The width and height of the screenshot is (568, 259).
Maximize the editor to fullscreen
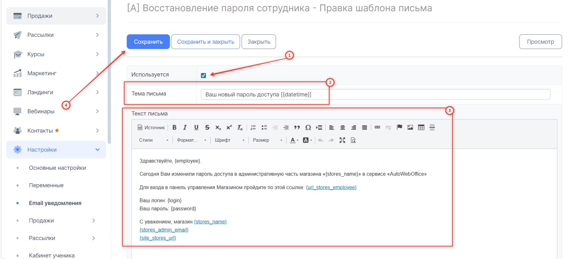coord(342,140)
